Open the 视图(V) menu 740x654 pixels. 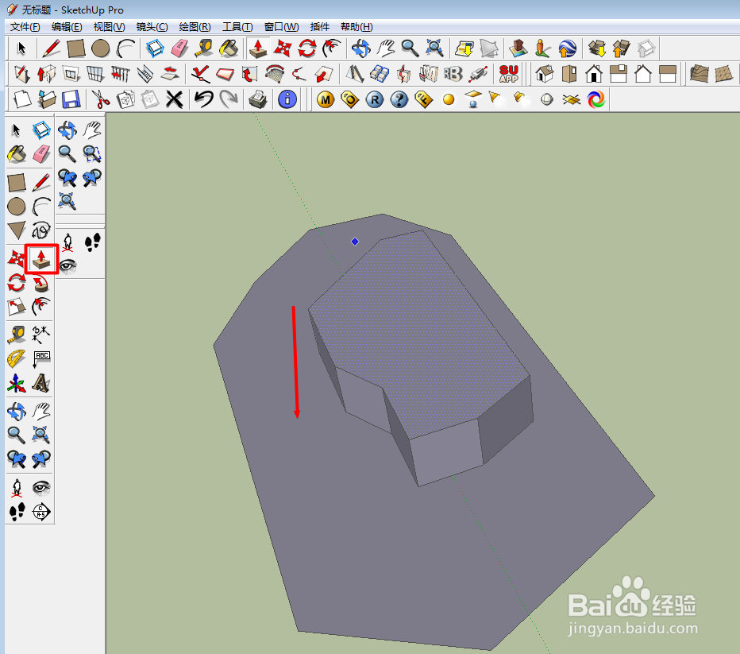[109, 27]
